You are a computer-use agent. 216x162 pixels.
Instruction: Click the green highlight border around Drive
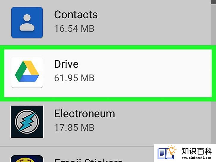coord(108,47)
